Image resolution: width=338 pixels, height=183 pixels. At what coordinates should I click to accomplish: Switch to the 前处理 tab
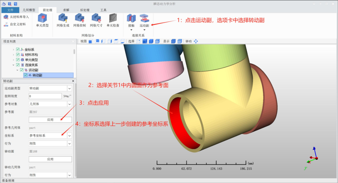coord(48,10)
